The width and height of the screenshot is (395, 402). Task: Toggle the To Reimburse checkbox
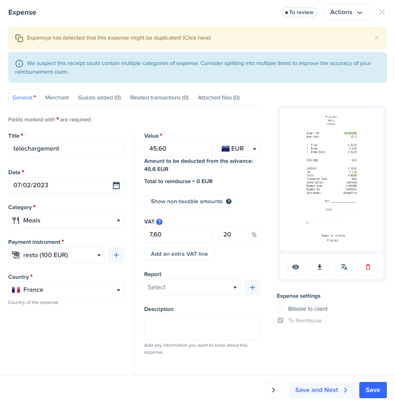(281, 321)
